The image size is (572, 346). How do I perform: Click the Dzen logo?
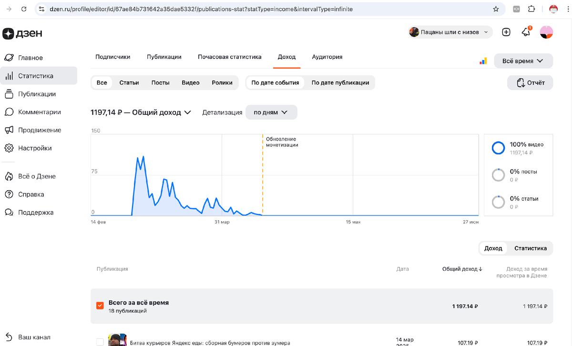22,33
